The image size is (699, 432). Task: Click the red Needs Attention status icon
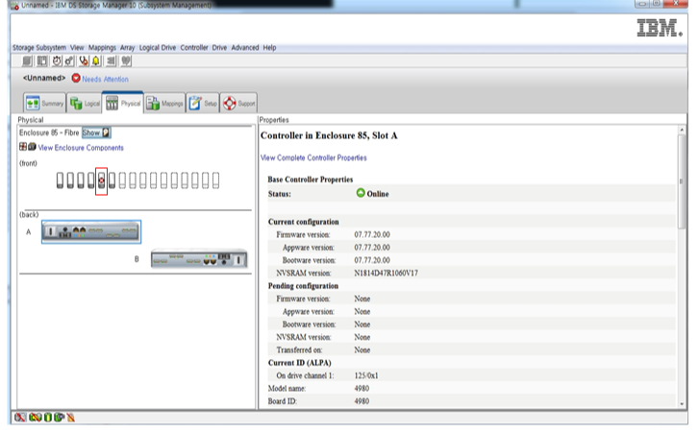coord(76,79)
